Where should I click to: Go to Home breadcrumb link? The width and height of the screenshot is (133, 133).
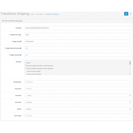tap(32, 14)
